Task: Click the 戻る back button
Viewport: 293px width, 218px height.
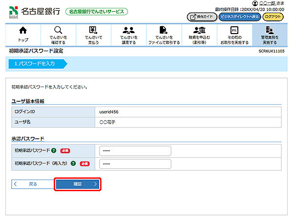Action: (31, 184)
